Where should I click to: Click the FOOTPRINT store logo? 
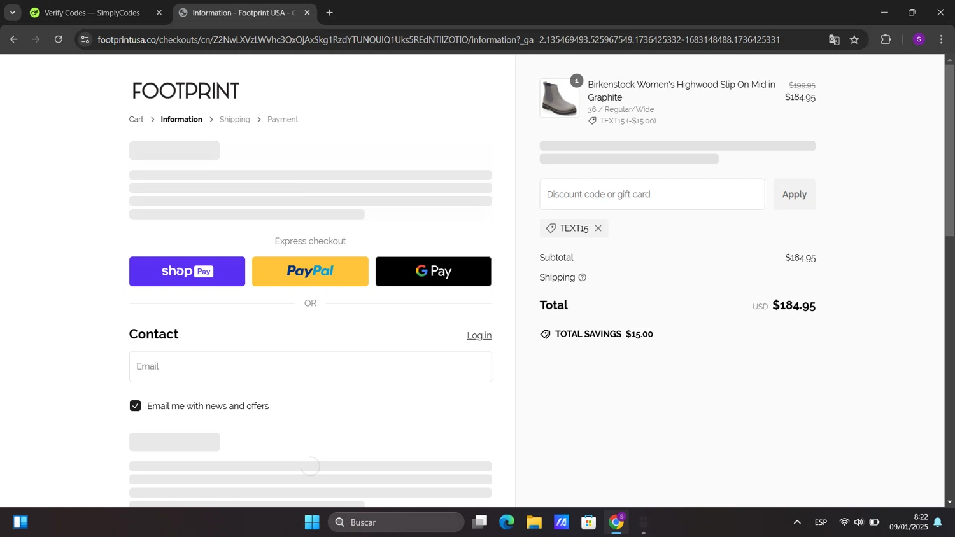click(x=185, y=91)
